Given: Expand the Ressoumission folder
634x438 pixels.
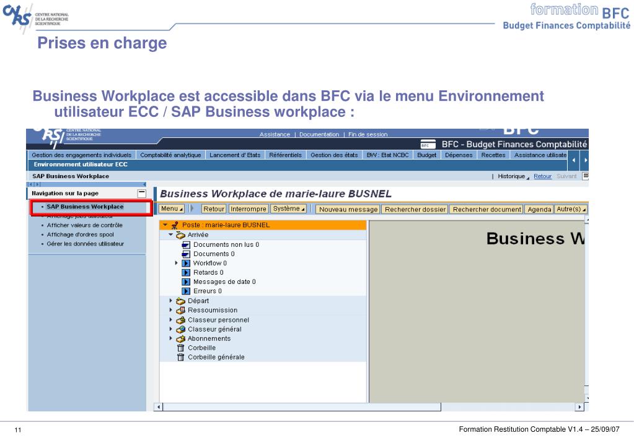Looking at the screenshot, I should click(x=170, y=310).
